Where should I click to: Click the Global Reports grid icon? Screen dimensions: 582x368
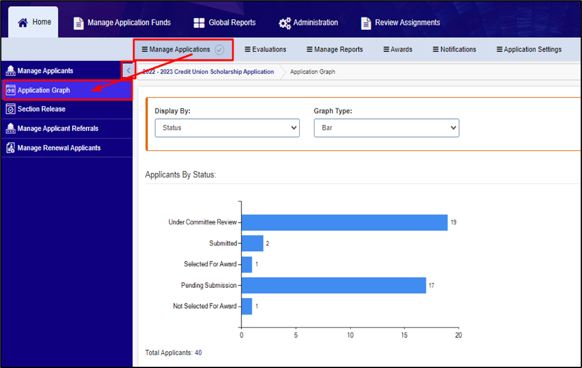[x=199, y=23]
